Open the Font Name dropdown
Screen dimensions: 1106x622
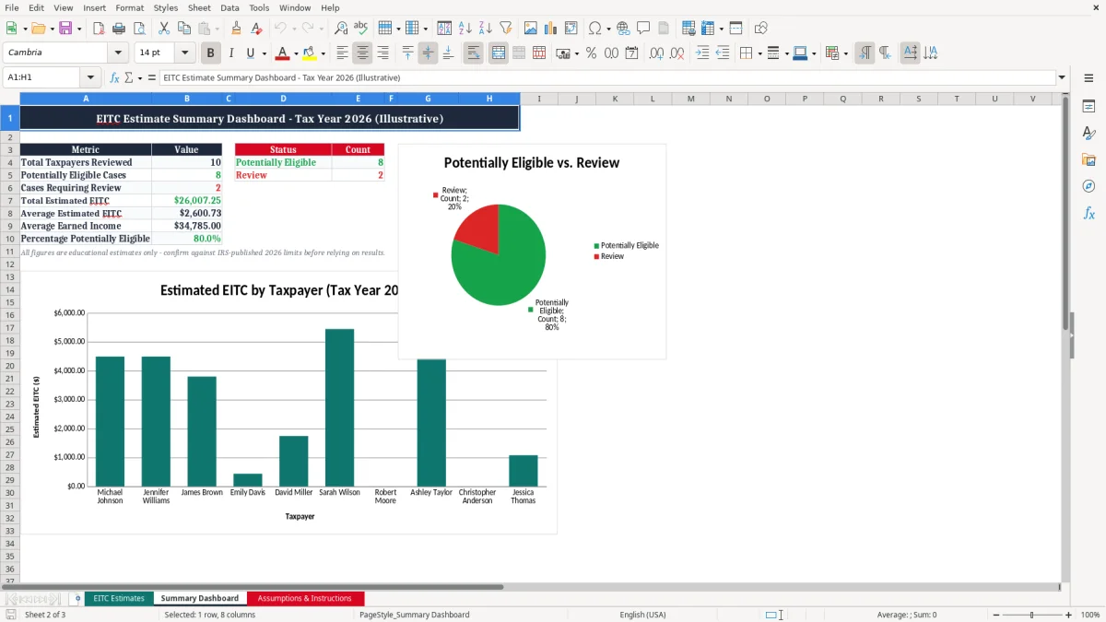point(118,53)
